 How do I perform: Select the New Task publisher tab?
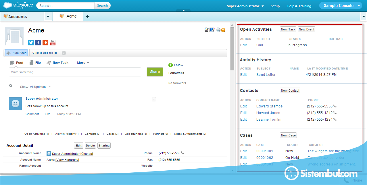[x=57, y=63]
